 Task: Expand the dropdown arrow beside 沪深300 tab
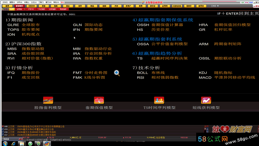tap(25, 9)
